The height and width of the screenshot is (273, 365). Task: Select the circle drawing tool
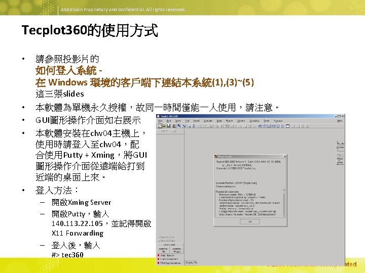pos(278,126)
